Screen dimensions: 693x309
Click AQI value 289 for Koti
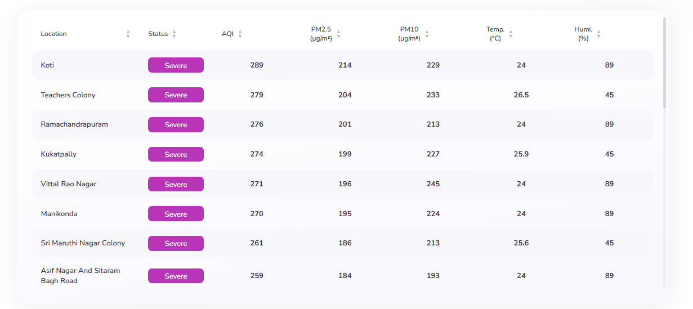tap(257, 65)
